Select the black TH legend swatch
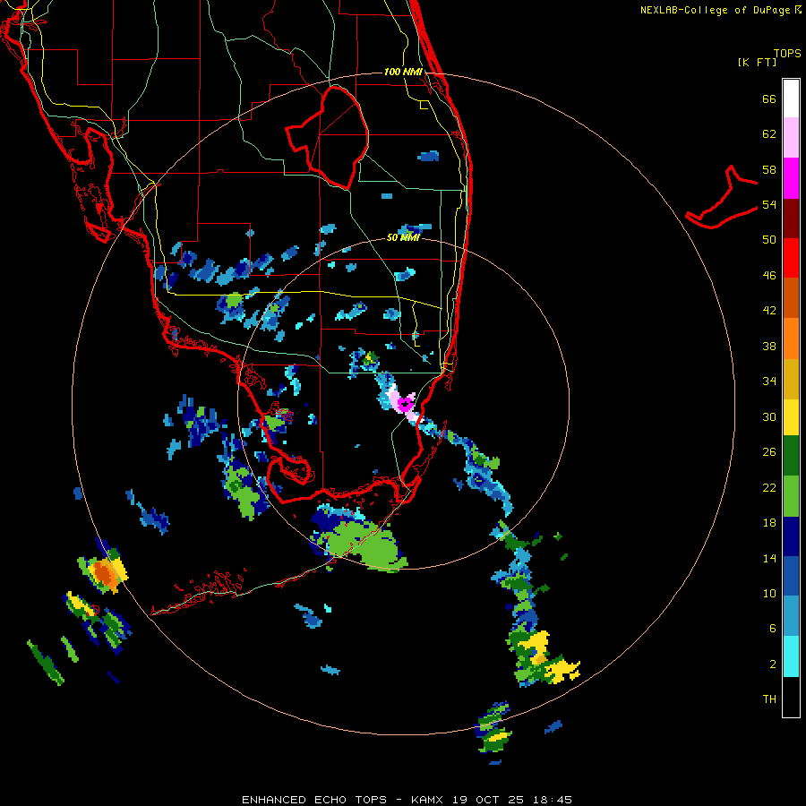Image resolution: width=806 pixels, height=806 pixels. tap(791, 697)
